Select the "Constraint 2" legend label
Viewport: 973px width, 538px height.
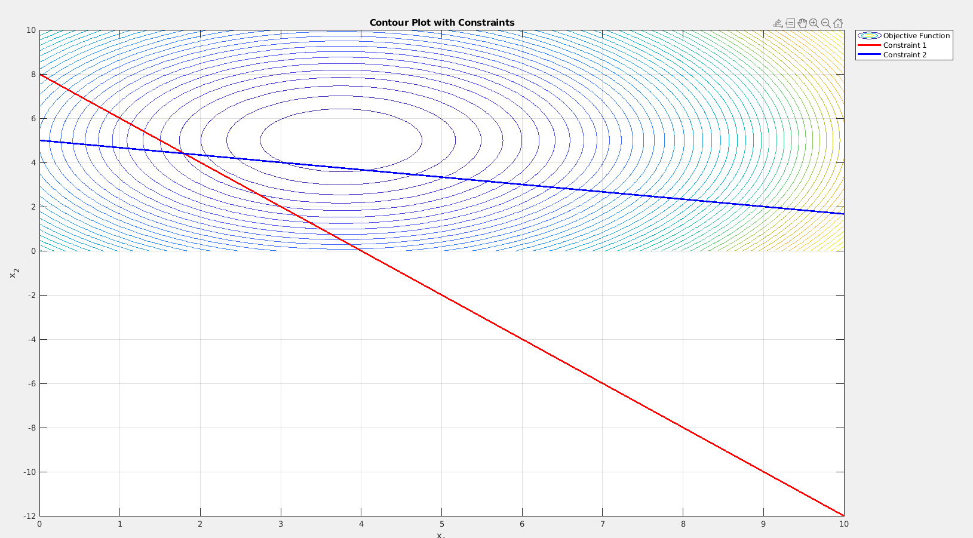(x=905, y=55)
